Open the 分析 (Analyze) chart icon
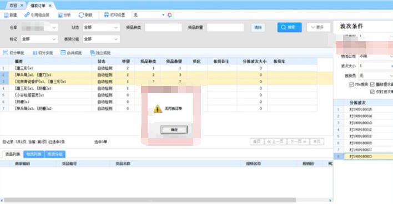This screenshot has width=393, height=208. tap(60, 16)
